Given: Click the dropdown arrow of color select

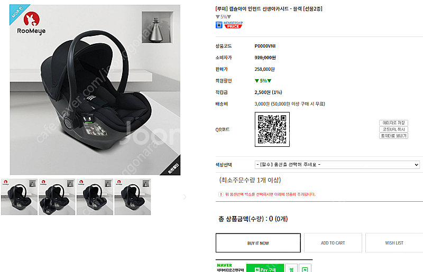Looking at the screenshot, I should (416, 165).
